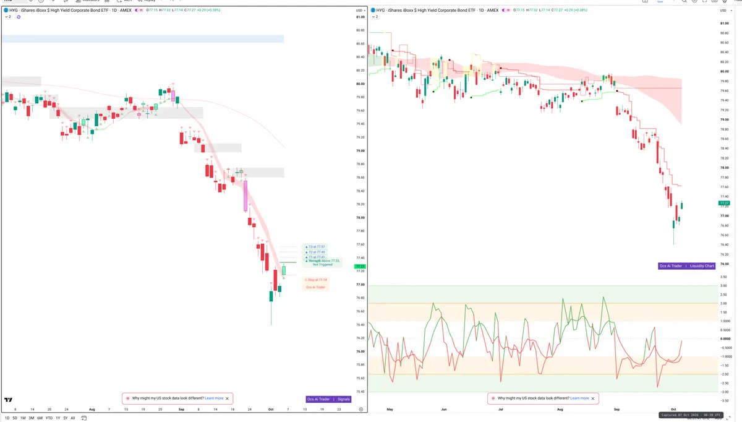Select the 1Y time range
Image resolution: width=742 pixels, height=422 pixels.
(x=58, y=418)
